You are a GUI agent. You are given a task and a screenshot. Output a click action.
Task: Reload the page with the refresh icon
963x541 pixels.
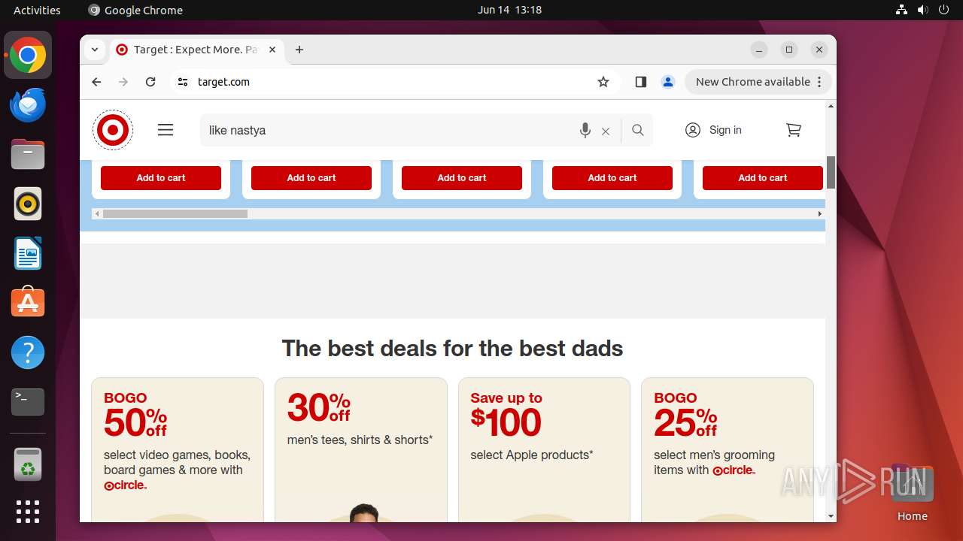pyautogui.click(x=150, y=82)
